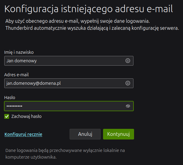Click the 'Dane logowania będą przechowywane' note
This screenshot has width=183, height=165.
tap(65, 154)
